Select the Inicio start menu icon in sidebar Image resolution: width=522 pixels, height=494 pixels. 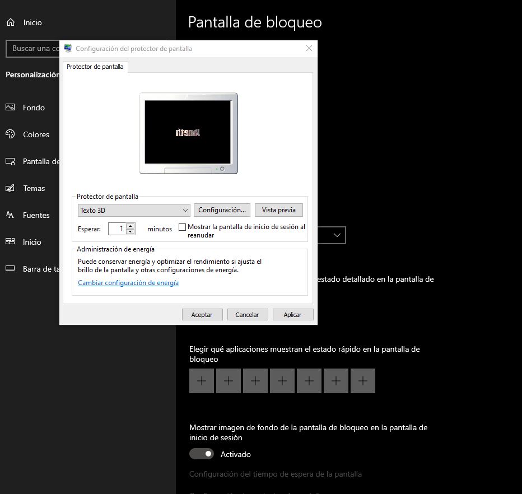pyautogui.click(x=10, y=242)
